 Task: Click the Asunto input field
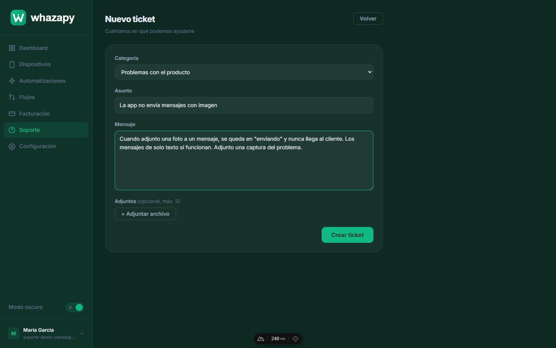[244, 105]
